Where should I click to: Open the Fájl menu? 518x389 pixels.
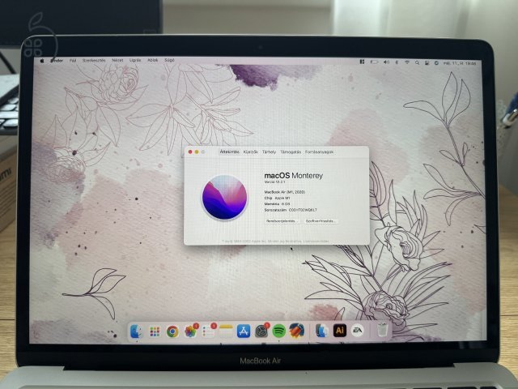pos(73,61)
